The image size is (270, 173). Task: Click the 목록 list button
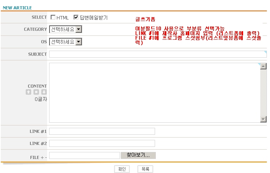pos(145,169)
